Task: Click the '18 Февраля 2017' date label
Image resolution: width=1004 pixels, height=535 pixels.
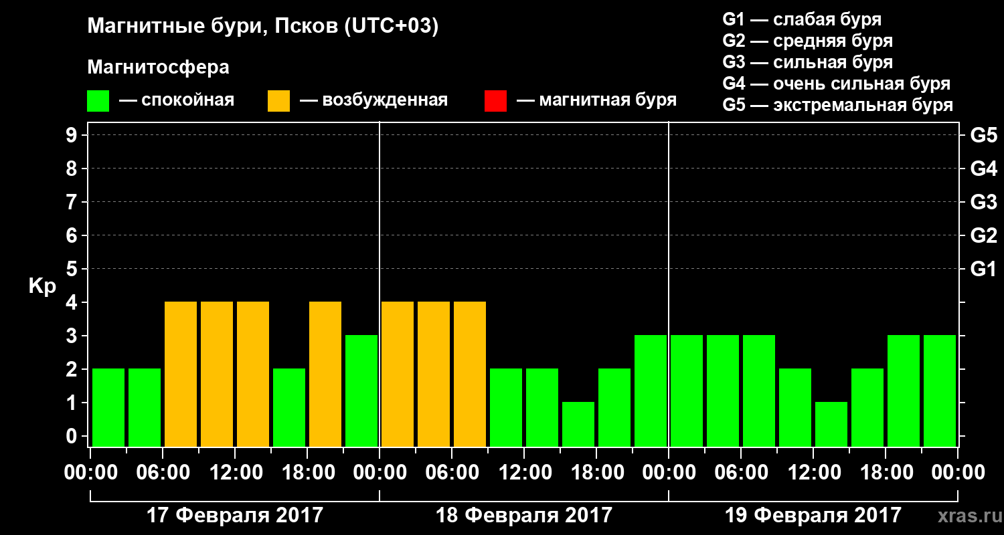Action: (x=524, y=516)
